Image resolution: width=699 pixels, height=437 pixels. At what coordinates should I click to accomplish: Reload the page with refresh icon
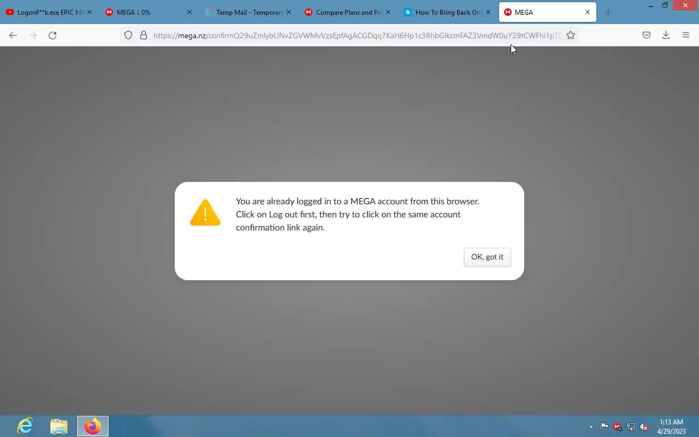point(52,35)
